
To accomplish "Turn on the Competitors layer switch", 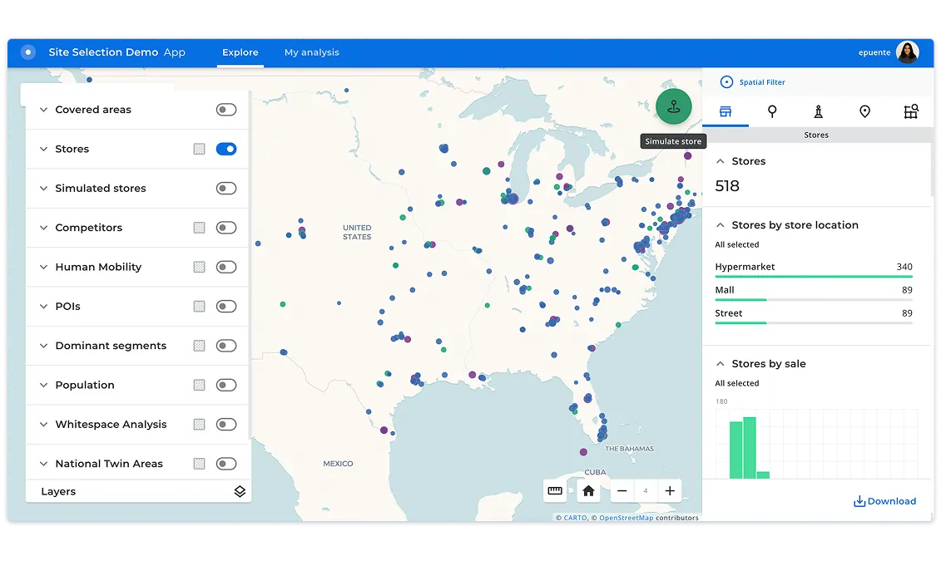I will coord(225,228).
